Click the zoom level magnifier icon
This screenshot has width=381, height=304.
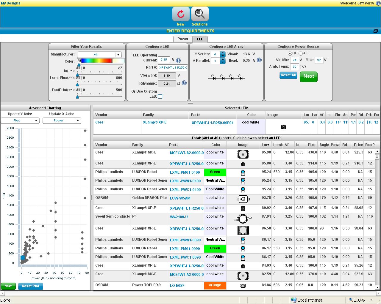[351, 300]
